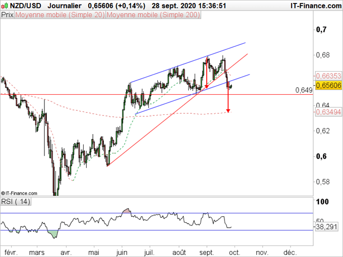
Task: Click the déc. time axis label
Action: point(290,252)
